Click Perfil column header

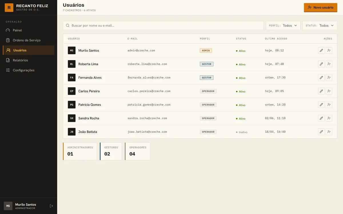point(205,39)
